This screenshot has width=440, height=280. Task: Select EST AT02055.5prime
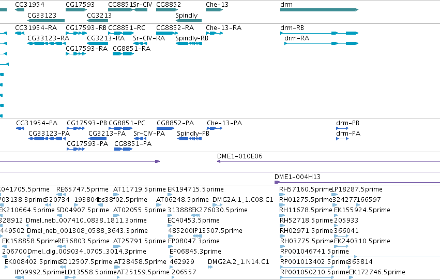point(116,215)
